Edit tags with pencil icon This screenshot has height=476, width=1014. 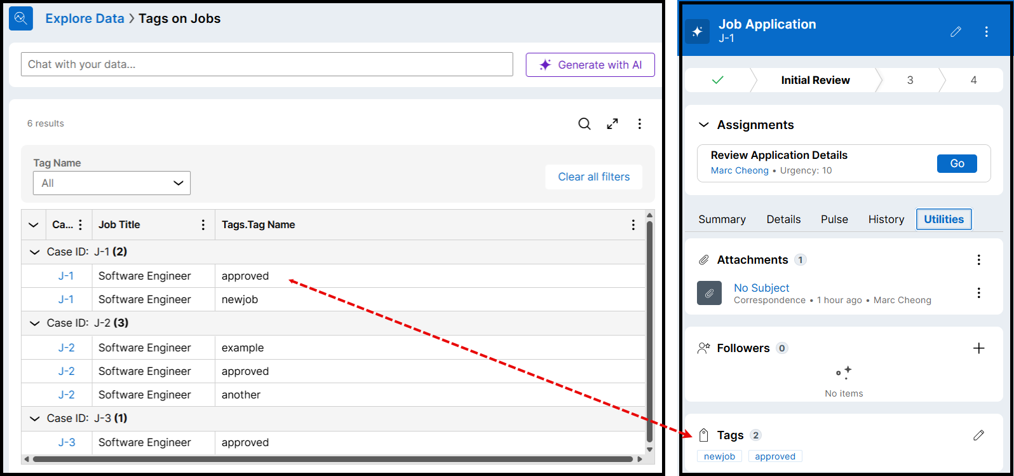point(978,435)
